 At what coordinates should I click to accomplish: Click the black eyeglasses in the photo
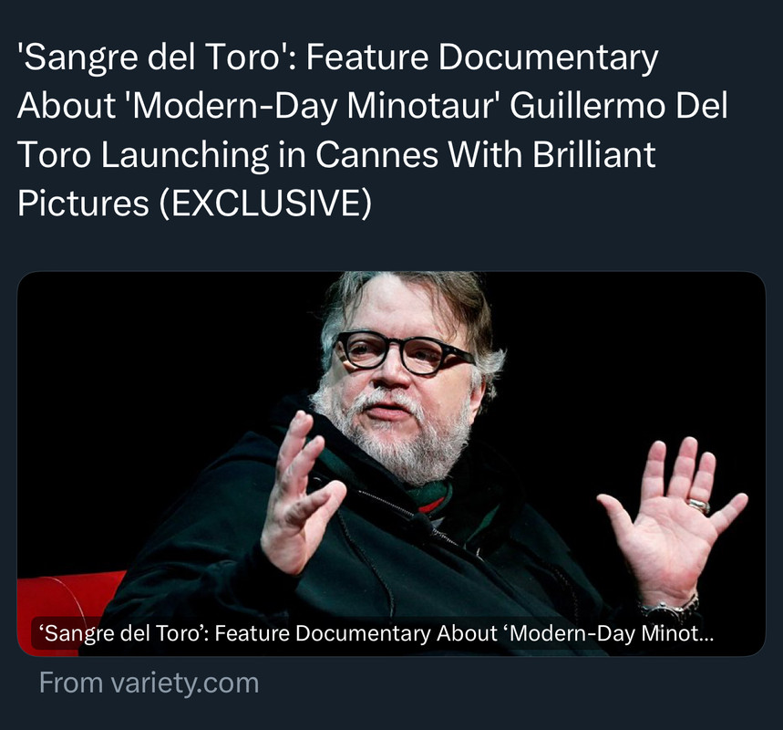point(404,353)
